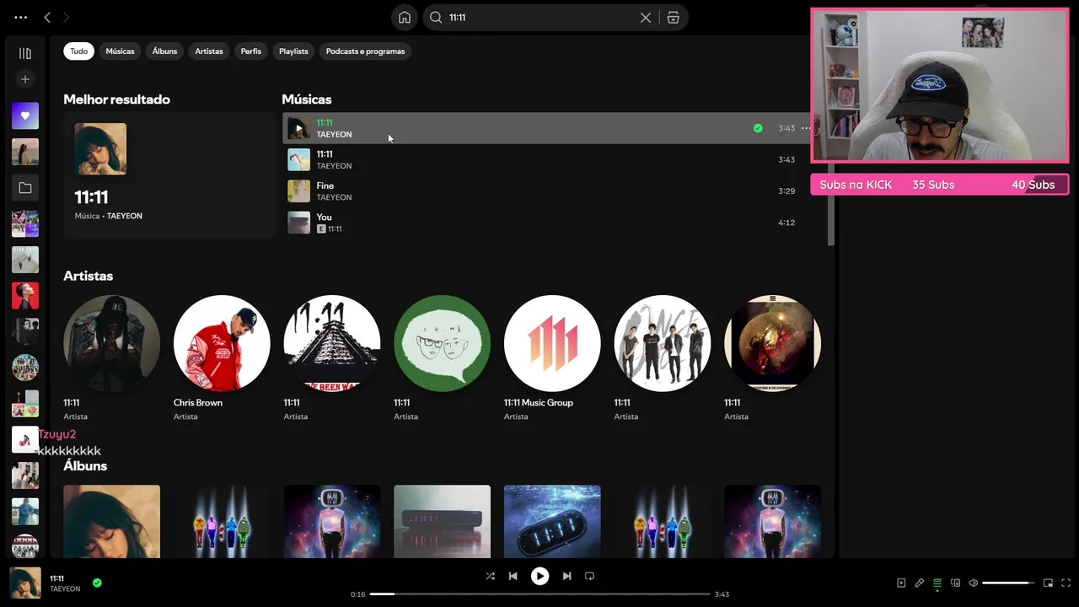This screenshot has height=607, width=1079.
Task: Create playlist with the plus icon
Action: pyautogui.click(x=25, y=79)
